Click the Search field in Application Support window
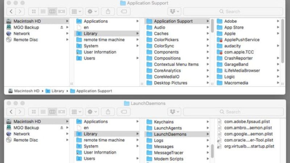 [233, 12]
